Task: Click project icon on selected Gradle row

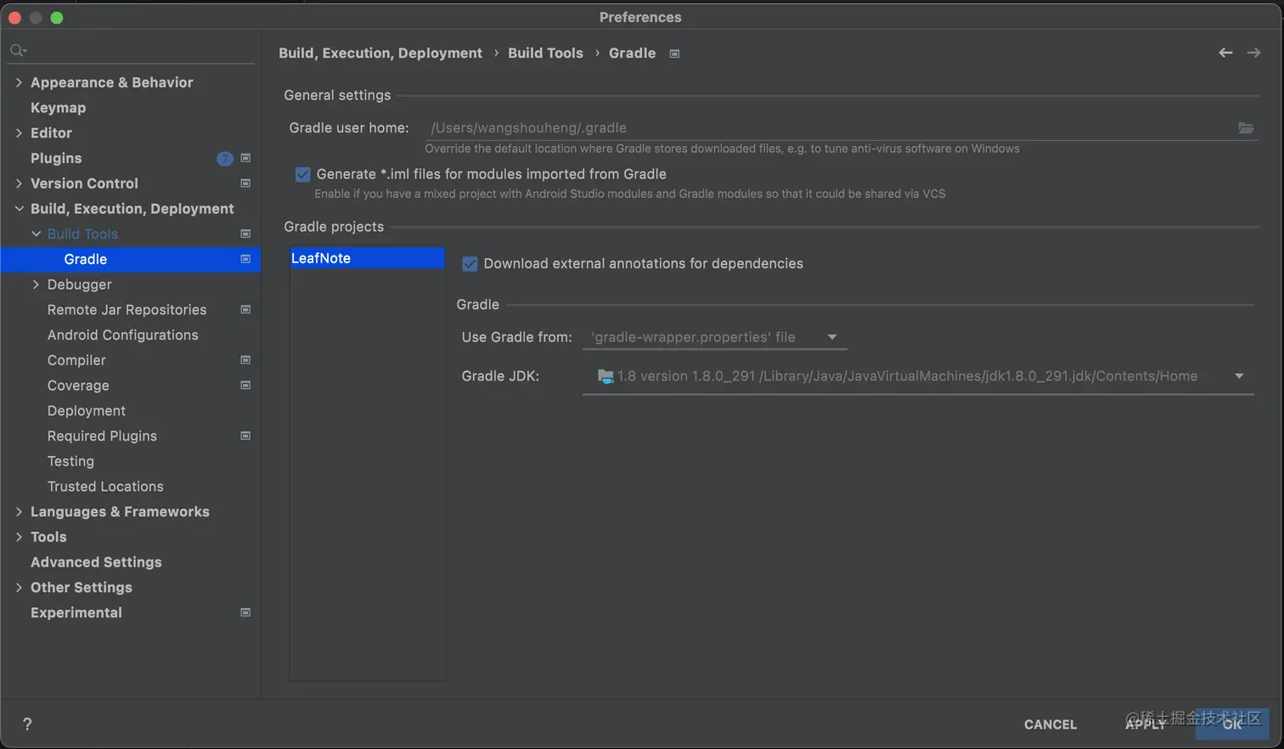Action: click(x=245, y=259)
